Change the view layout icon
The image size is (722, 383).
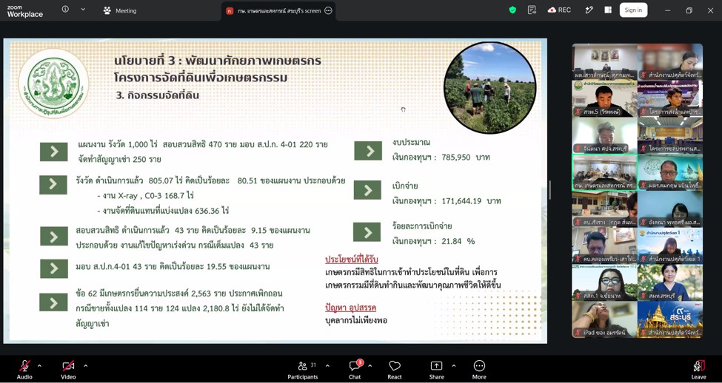(x=608, y=10)
